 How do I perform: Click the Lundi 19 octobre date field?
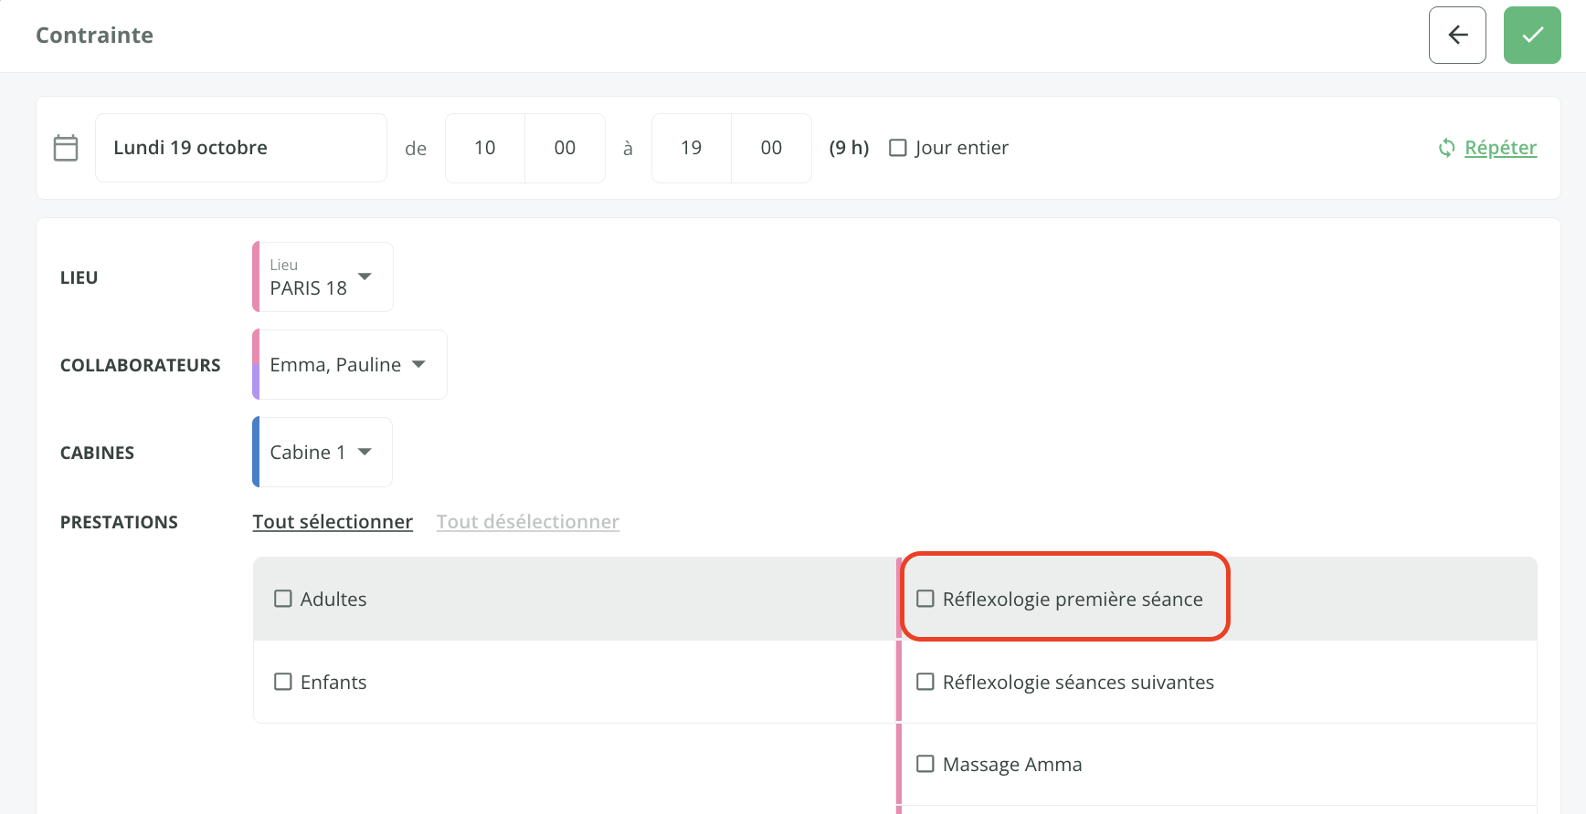point(241,148)
